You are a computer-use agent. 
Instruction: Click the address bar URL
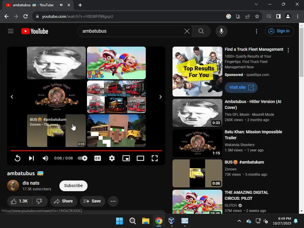click(x=77, y=17)
